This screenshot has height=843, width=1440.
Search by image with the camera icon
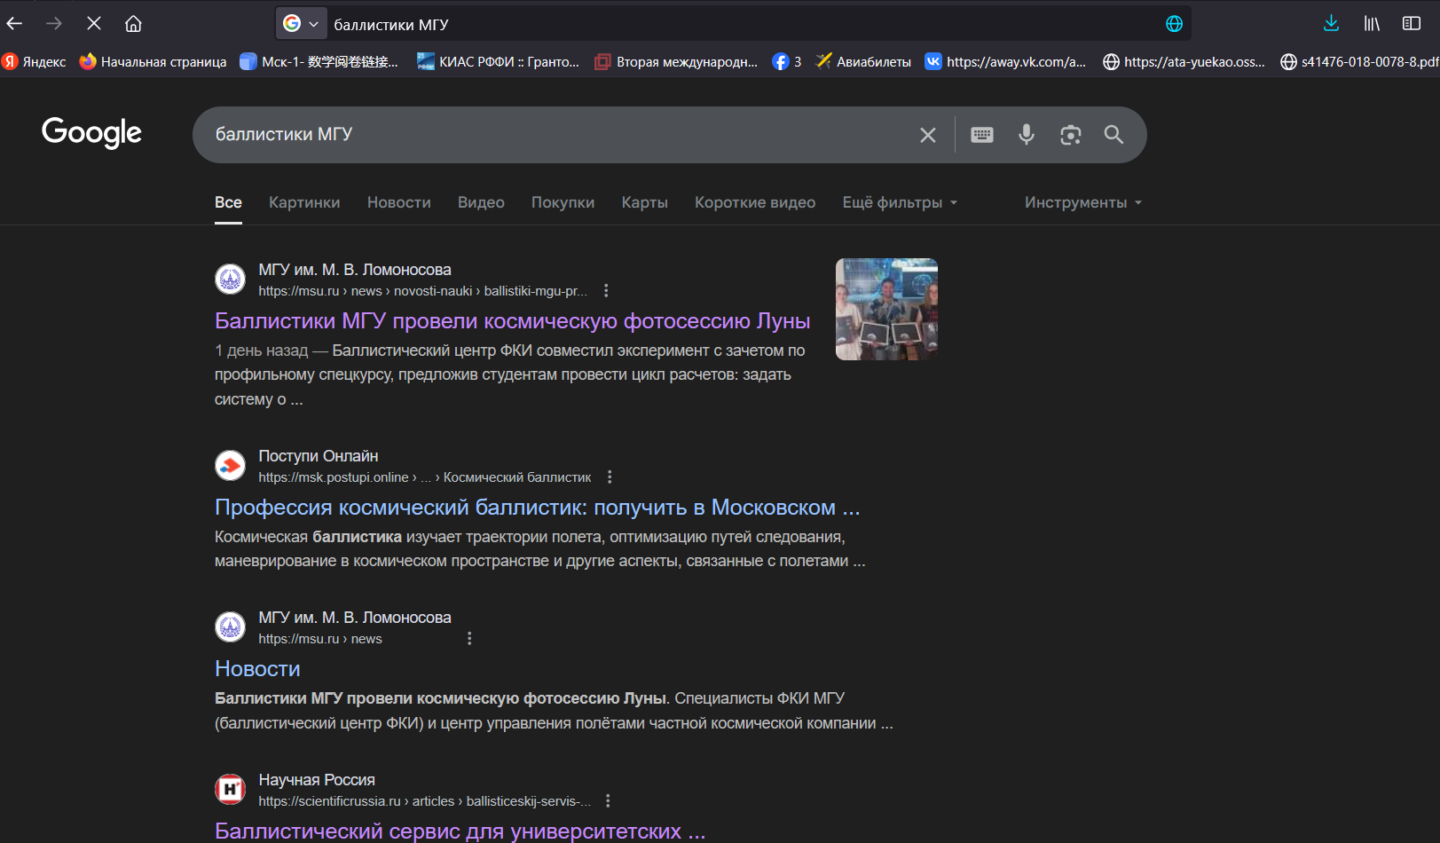tap(1071, 135)
